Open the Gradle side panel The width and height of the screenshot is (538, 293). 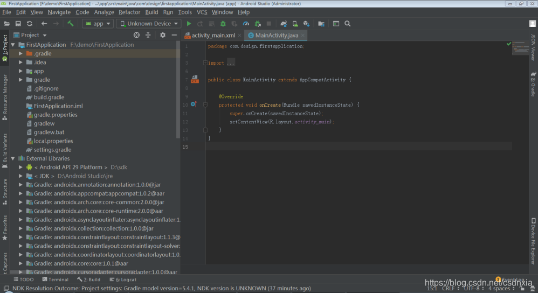533,84
